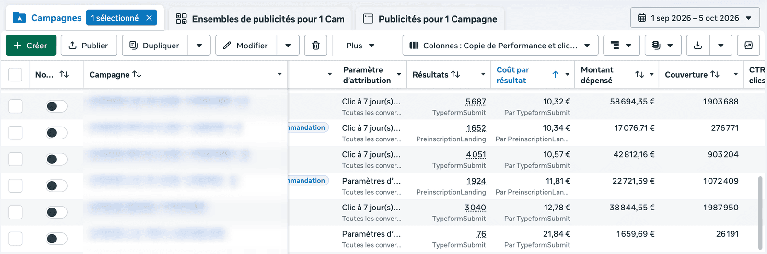Tick the select-all checkbox in header
The image size is (767, 254).
pyautogui.click(x=15, y=74)
